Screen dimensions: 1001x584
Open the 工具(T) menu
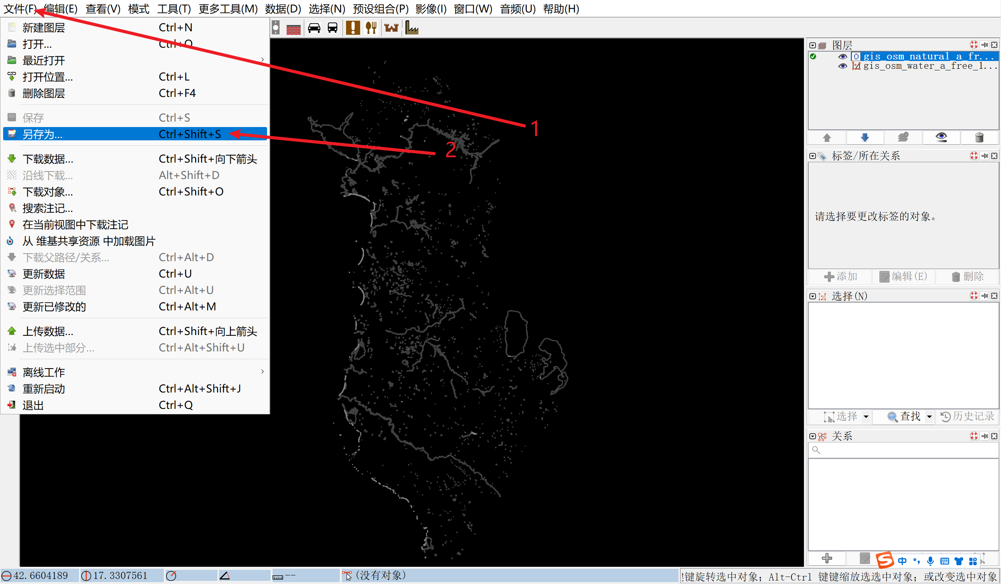click(174, 8)
